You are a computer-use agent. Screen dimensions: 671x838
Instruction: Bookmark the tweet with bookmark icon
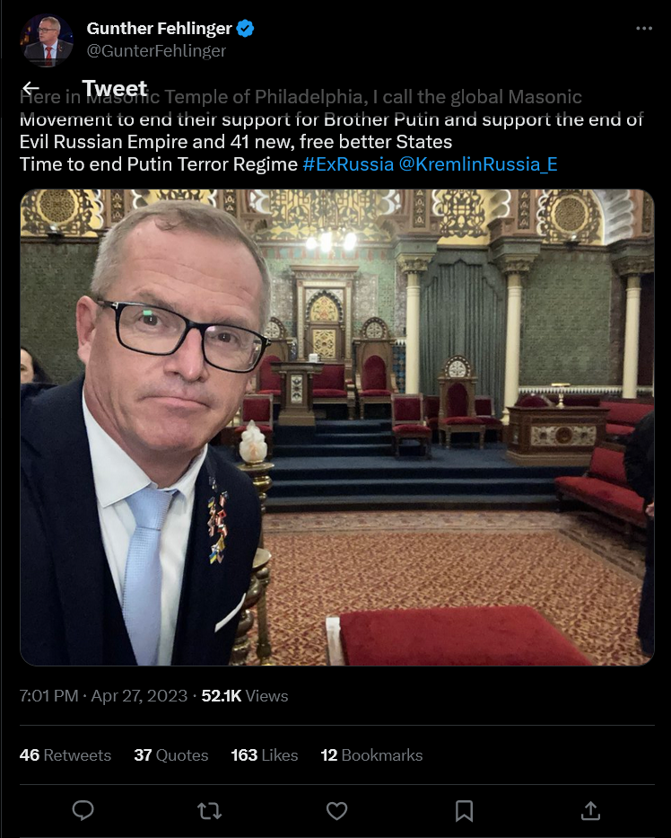[464, 811]
